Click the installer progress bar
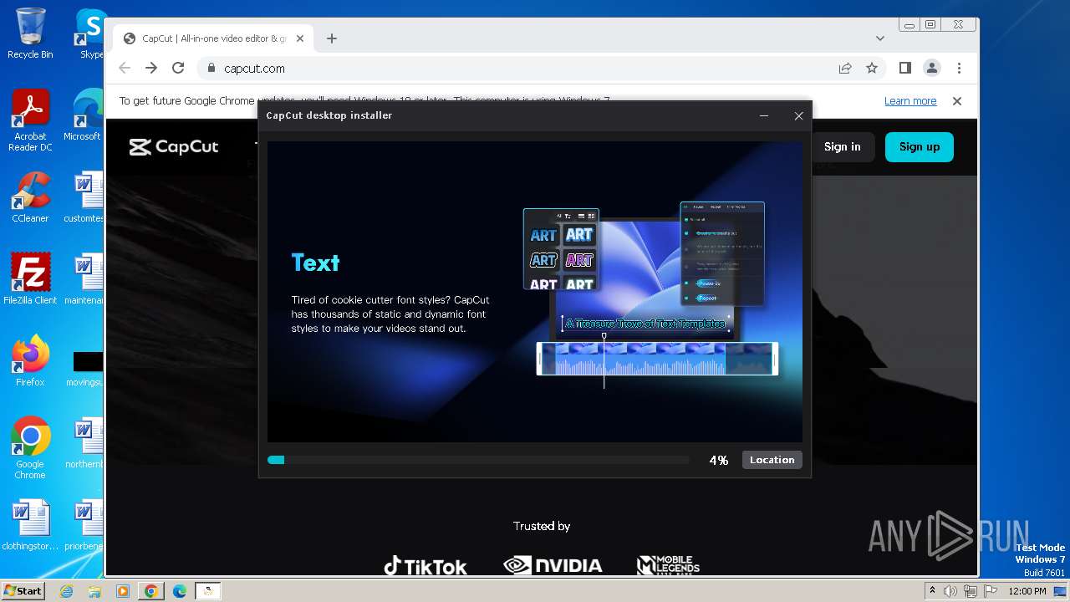This screenshot has width=1070, height=602. pos(478,460)
